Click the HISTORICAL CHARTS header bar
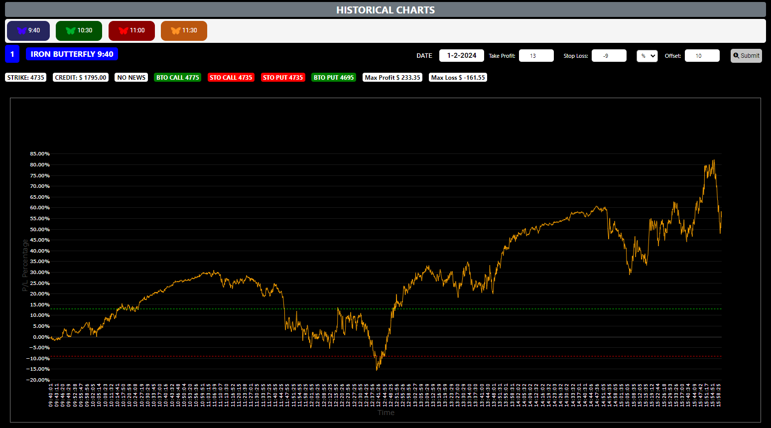Image resolution: width=771 pixels, height=428 pixels. click(x=385, y=10)
